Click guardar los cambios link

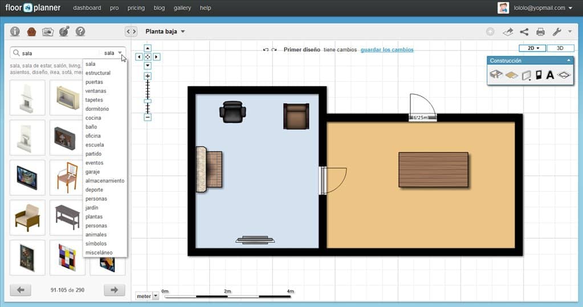pyautogui.click(x=387, y=49)
